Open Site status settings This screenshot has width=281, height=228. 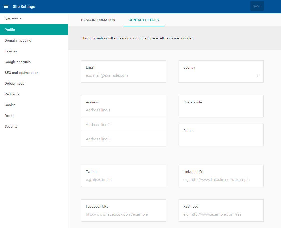pyautogui.click(x=13, y=19)
